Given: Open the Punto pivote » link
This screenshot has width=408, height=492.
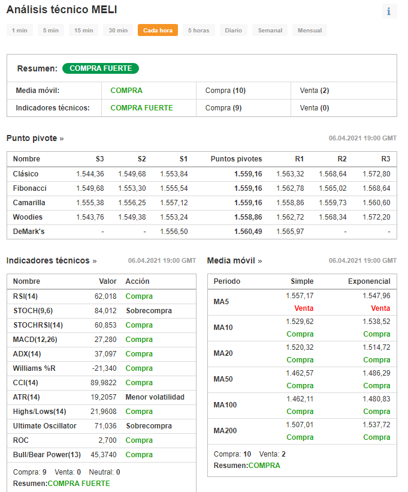Looking at the screenshot, I should 35,139.
